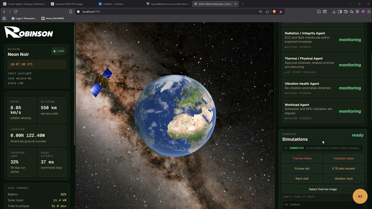The image size is (372, 209).
Task: Run the Rank stall simulation
Action: [302, 179]
